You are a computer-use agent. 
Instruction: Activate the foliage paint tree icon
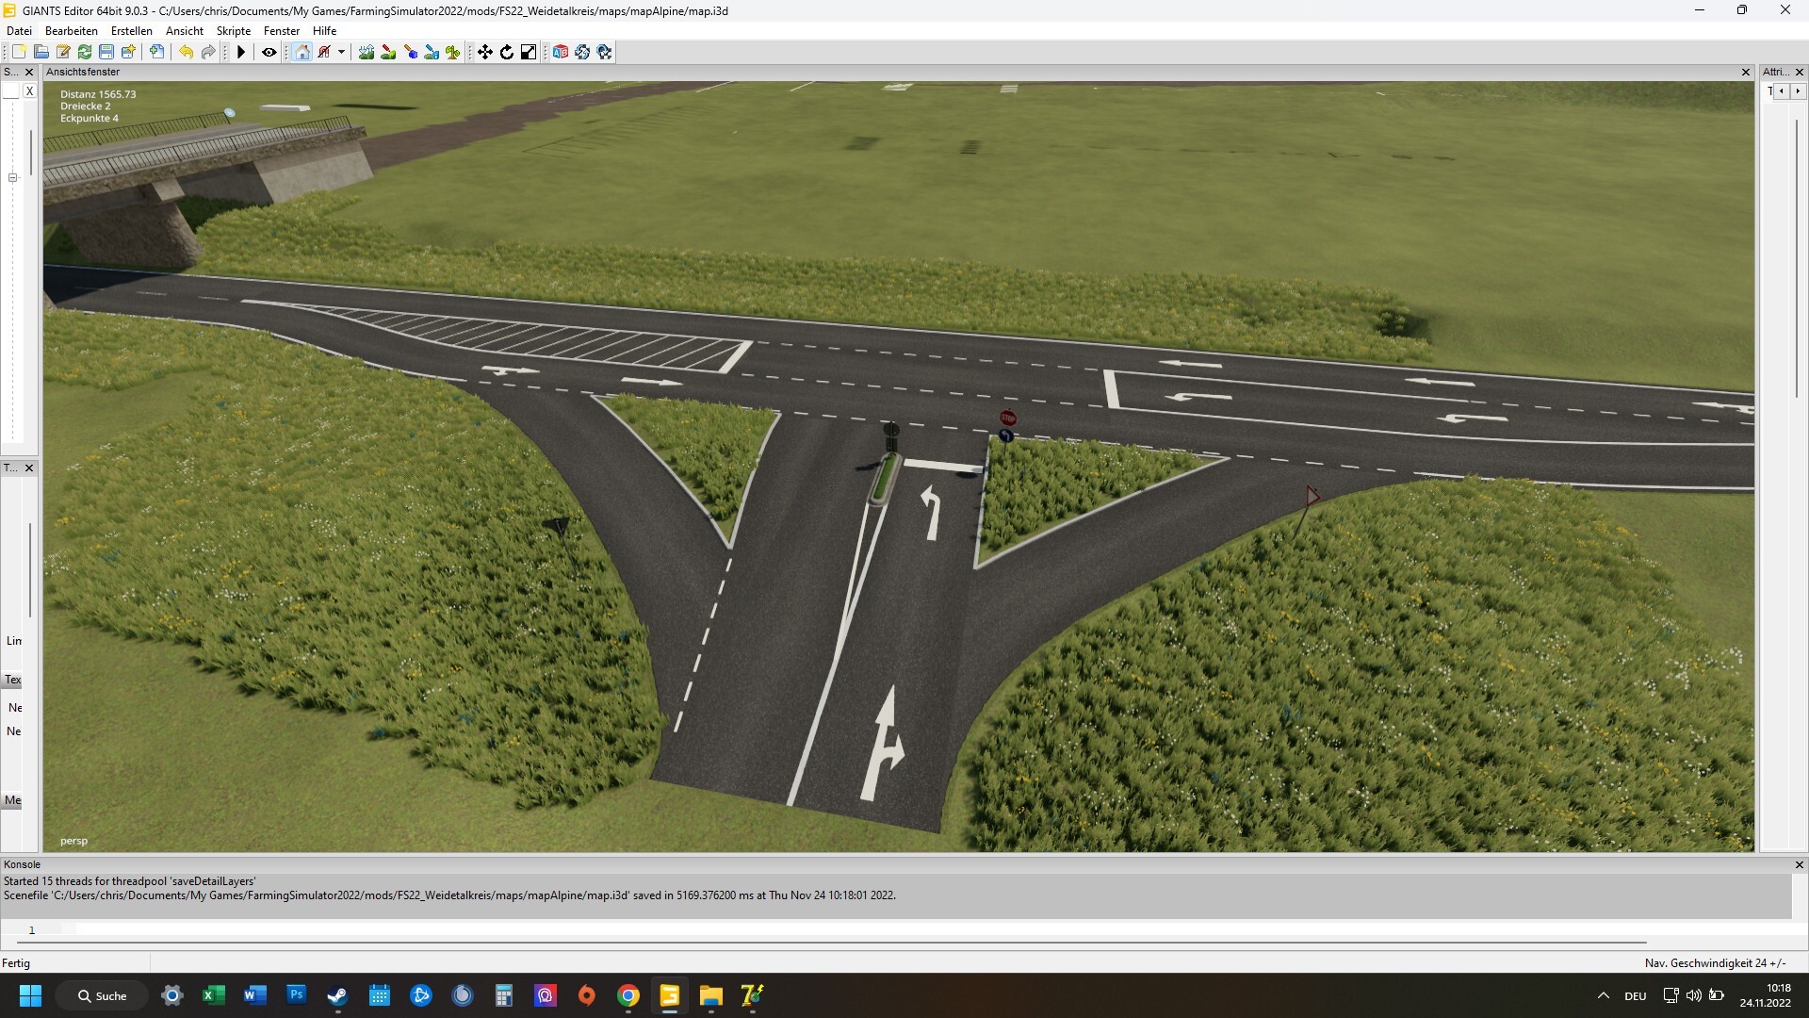(453, 52)
